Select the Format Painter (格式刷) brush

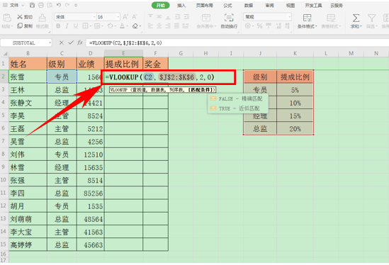tap(43, 21)
